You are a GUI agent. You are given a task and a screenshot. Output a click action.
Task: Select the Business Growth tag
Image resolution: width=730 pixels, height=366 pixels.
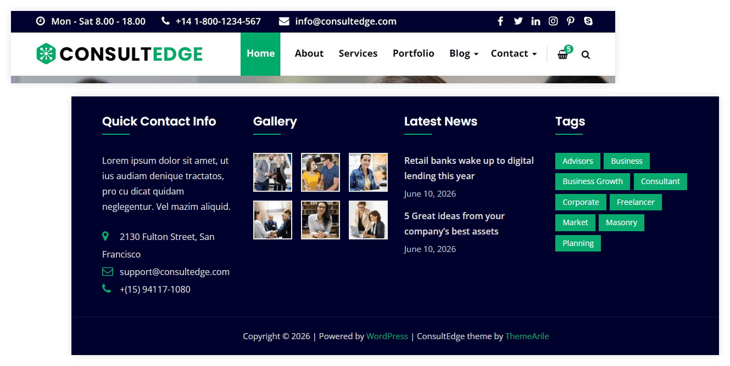point(593,181)
